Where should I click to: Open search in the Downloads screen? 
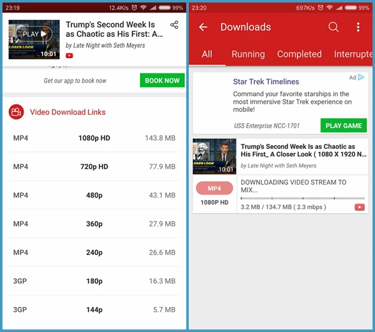pos(333,27)
